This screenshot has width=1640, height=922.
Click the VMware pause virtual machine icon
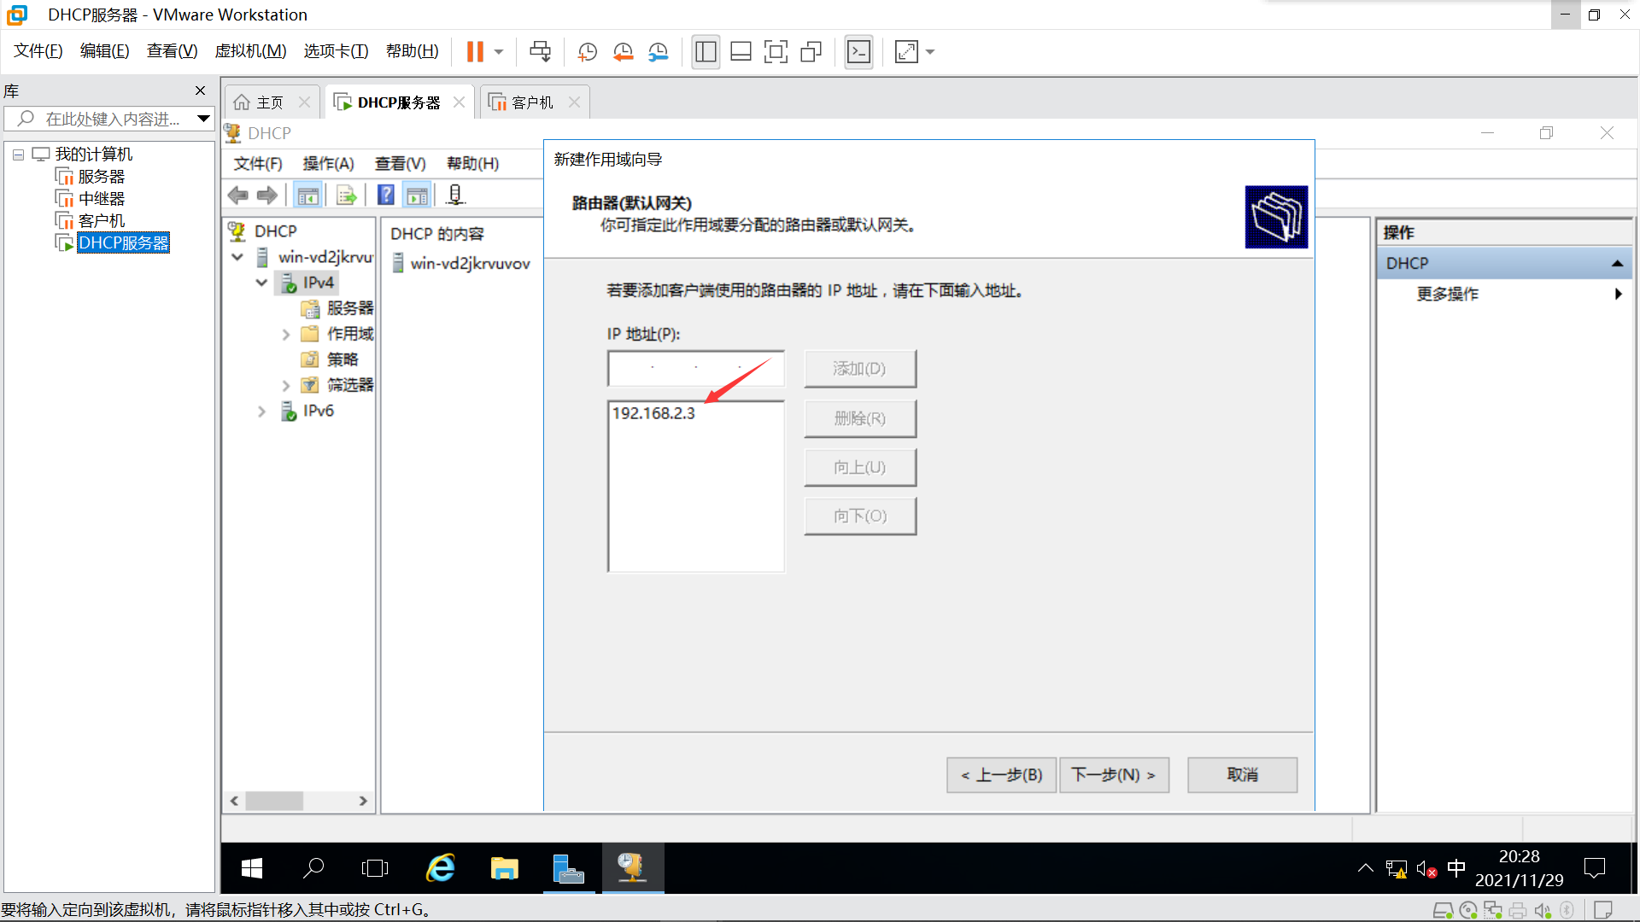click(475, 52)
